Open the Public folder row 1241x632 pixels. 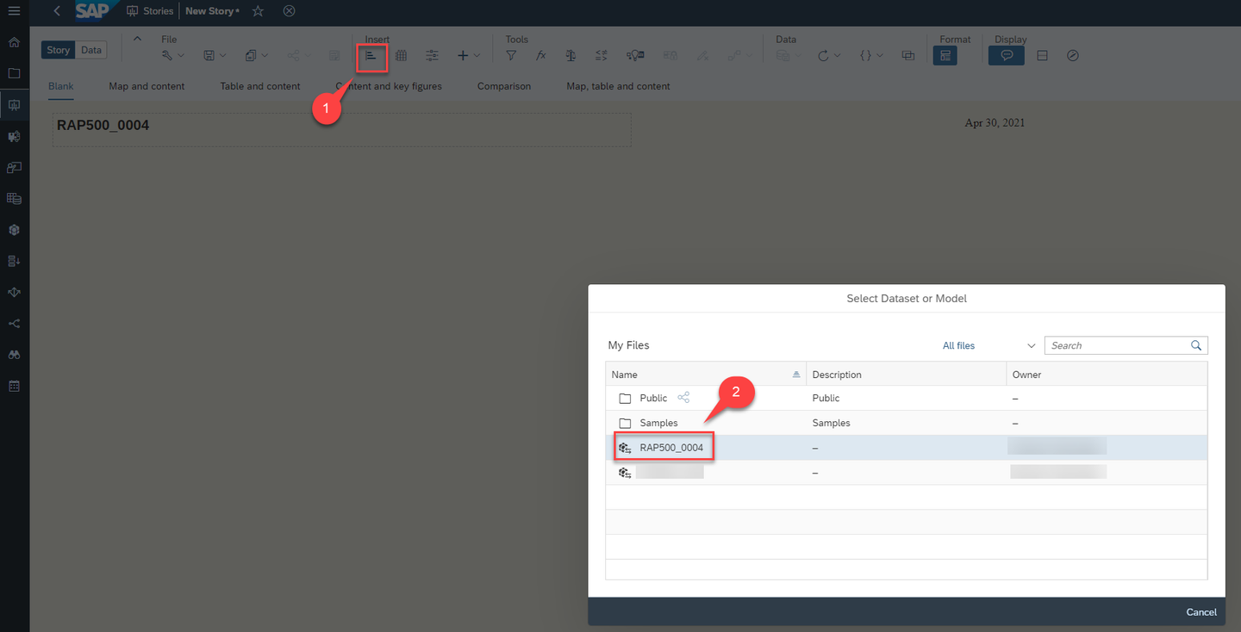(907, 398)
